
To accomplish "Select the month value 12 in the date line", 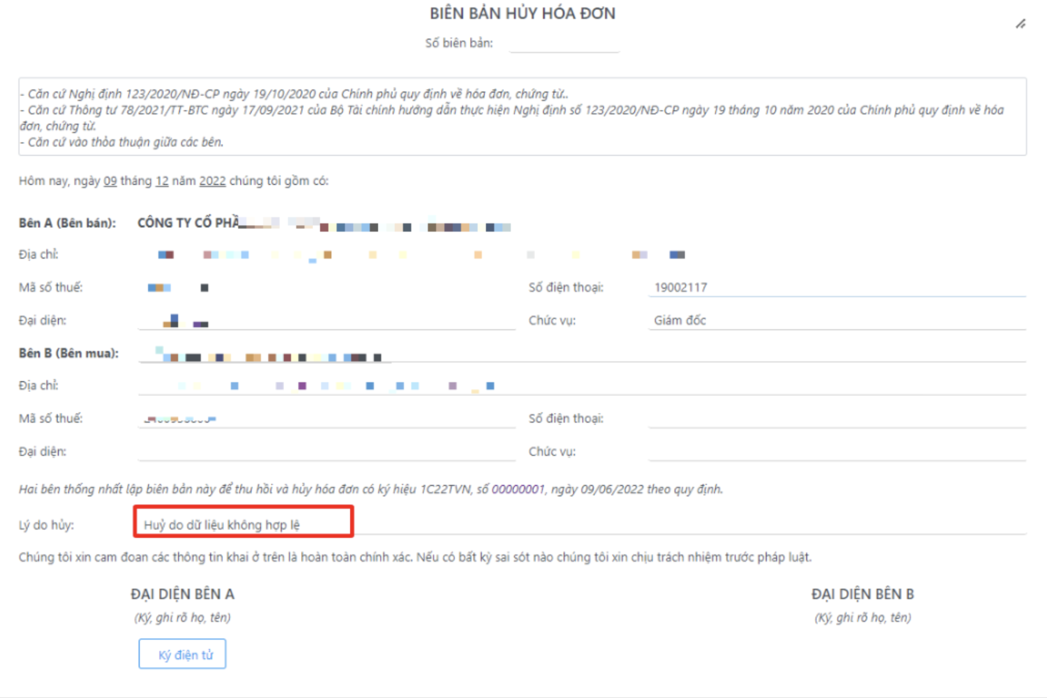I will point(162,181).
